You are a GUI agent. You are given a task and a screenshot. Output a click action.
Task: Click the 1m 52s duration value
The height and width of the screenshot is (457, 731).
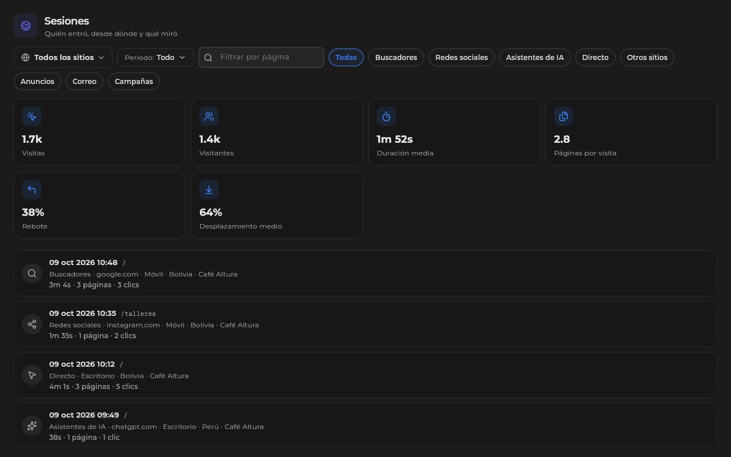tap(395, 139)
